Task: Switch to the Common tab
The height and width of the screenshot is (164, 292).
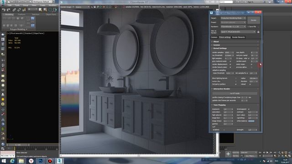Action: click(x=214, y=37)
